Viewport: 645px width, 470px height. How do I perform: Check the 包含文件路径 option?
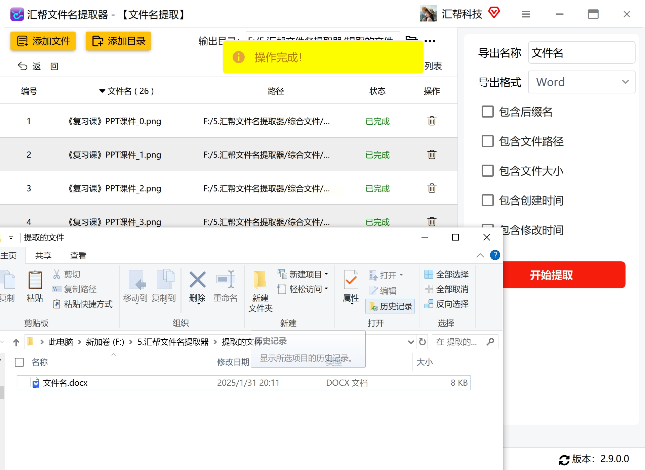click(487, 141)
